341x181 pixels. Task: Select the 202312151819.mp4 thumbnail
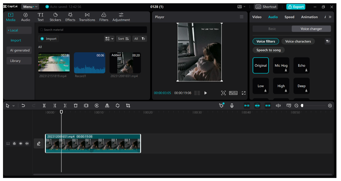[x=54, y=63]
